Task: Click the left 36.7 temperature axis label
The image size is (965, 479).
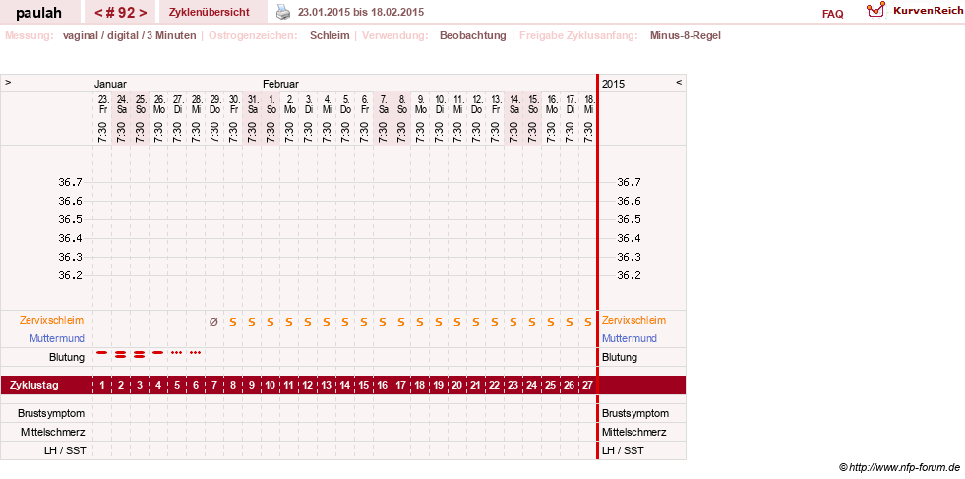Action: [70, 182]
